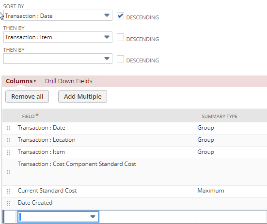Screen dimensions: 267x224
Task: Open the empty Then By dropdown
Action: [x=58, y=59]
